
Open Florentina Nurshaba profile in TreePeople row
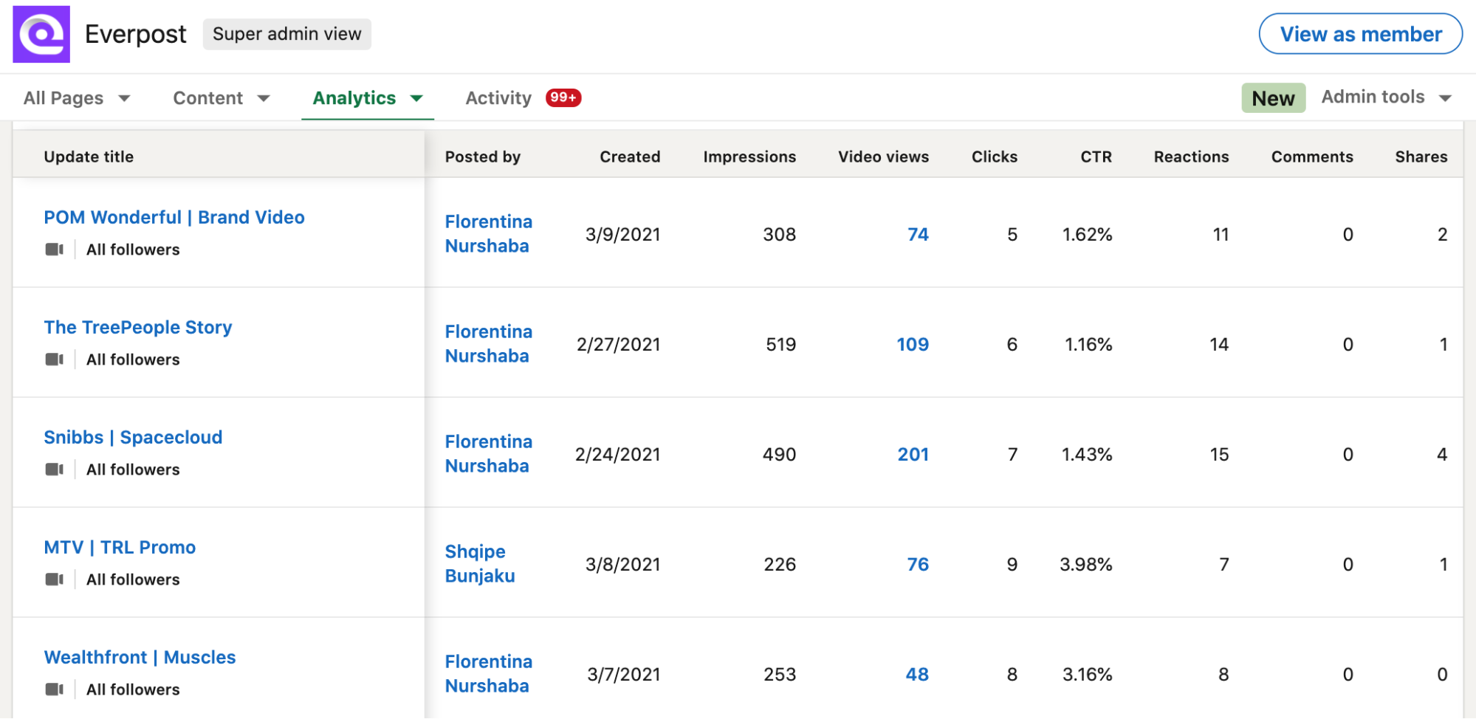pyautogui.click(x=489, y=344)
